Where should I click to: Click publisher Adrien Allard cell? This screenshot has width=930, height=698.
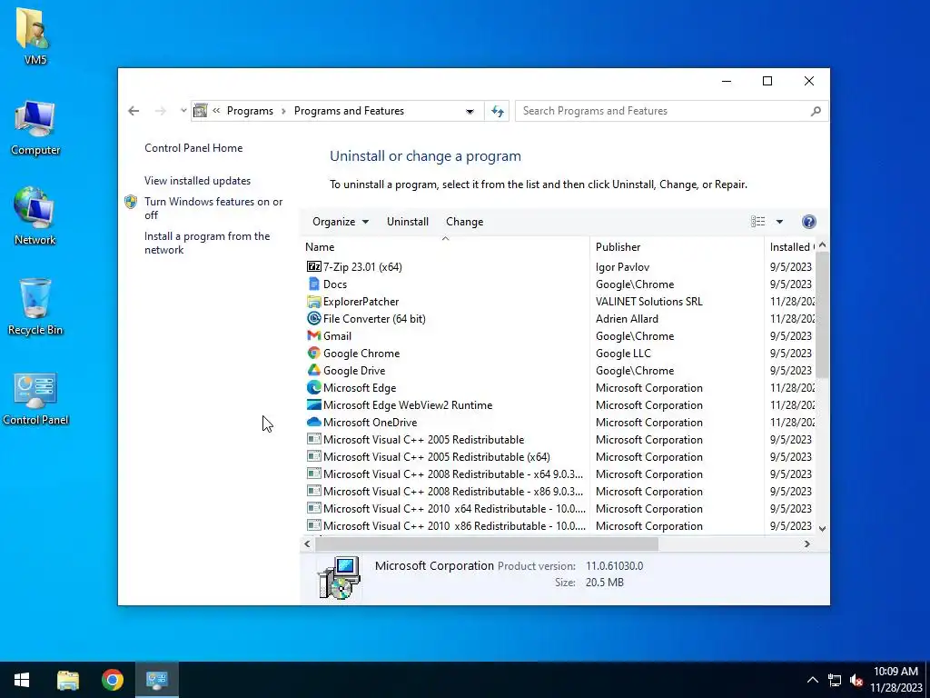pos(627,319)
